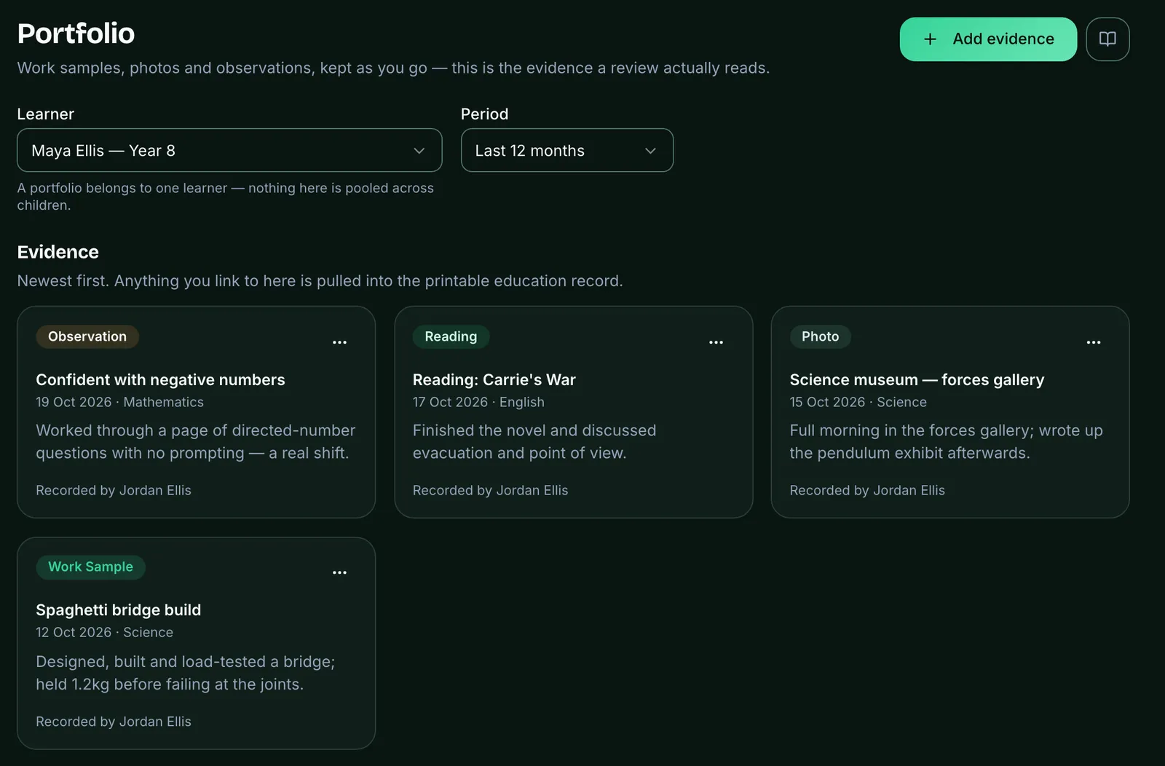The height and width of the screenshot is (766, 1165).
Task: Click the plus icon in Add evidence
Action: (x=930, y=39)
